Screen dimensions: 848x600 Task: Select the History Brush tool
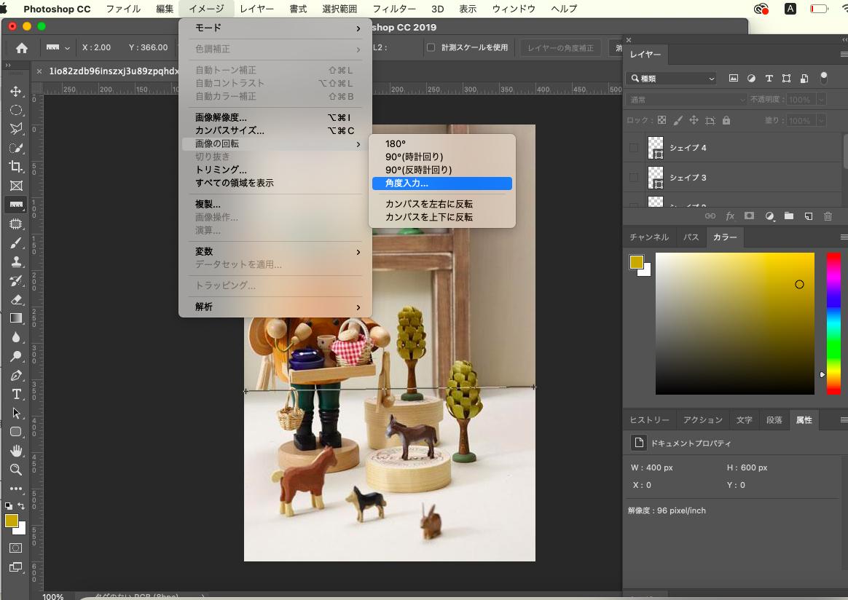16,280
